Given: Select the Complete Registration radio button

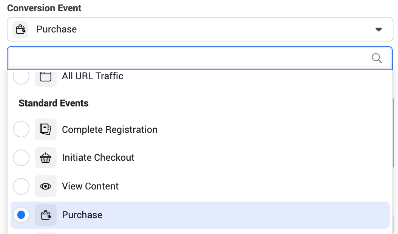Looking at the screenshot, I should (21, 129).
